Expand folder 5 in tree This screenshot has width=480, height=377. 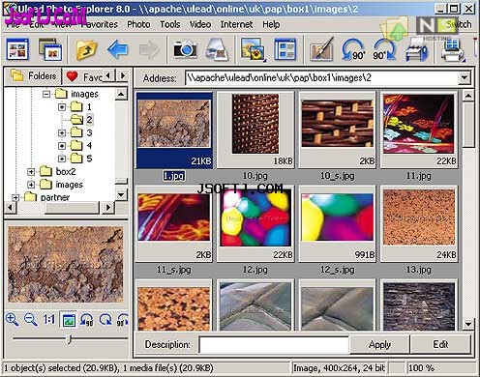[62, 159]
